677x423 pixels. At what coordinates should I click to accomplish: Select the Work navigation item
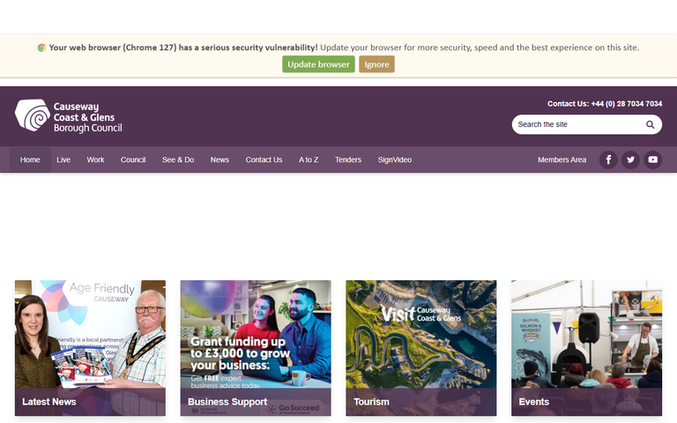[95, 160]
